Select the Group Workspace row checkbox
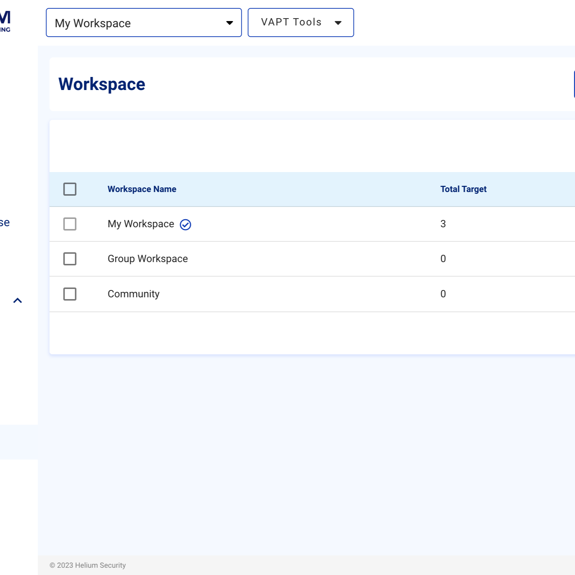 (x=70, y=259)
